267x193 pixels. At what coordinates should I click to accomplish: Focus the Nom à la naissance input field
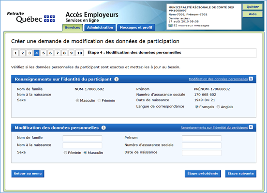pyautogui.click(x=82, y=145)
